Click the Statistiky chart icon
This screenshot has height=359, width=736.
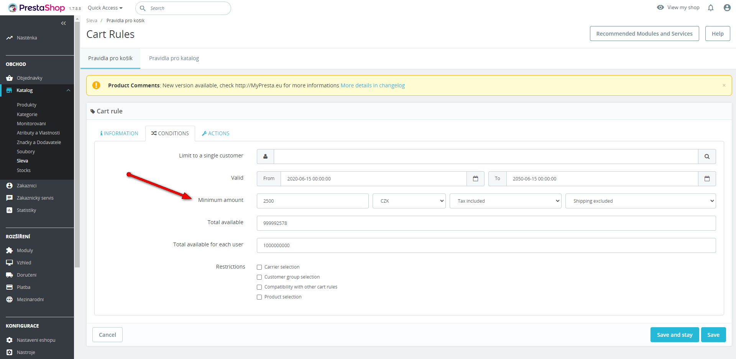[10, 210]
